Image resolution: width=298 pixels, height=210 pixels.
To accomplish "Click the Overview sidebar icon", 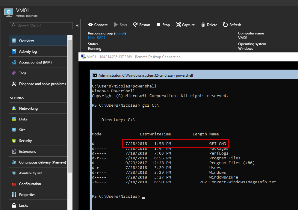I will (x=14, y=40).
